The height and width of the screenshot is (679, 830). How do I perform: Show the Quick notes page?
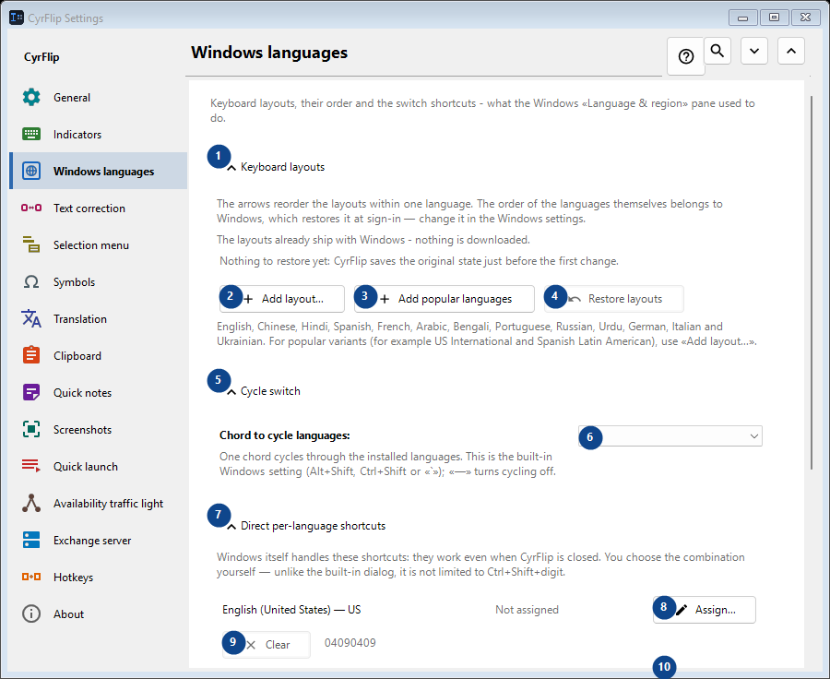click(99, 392)
